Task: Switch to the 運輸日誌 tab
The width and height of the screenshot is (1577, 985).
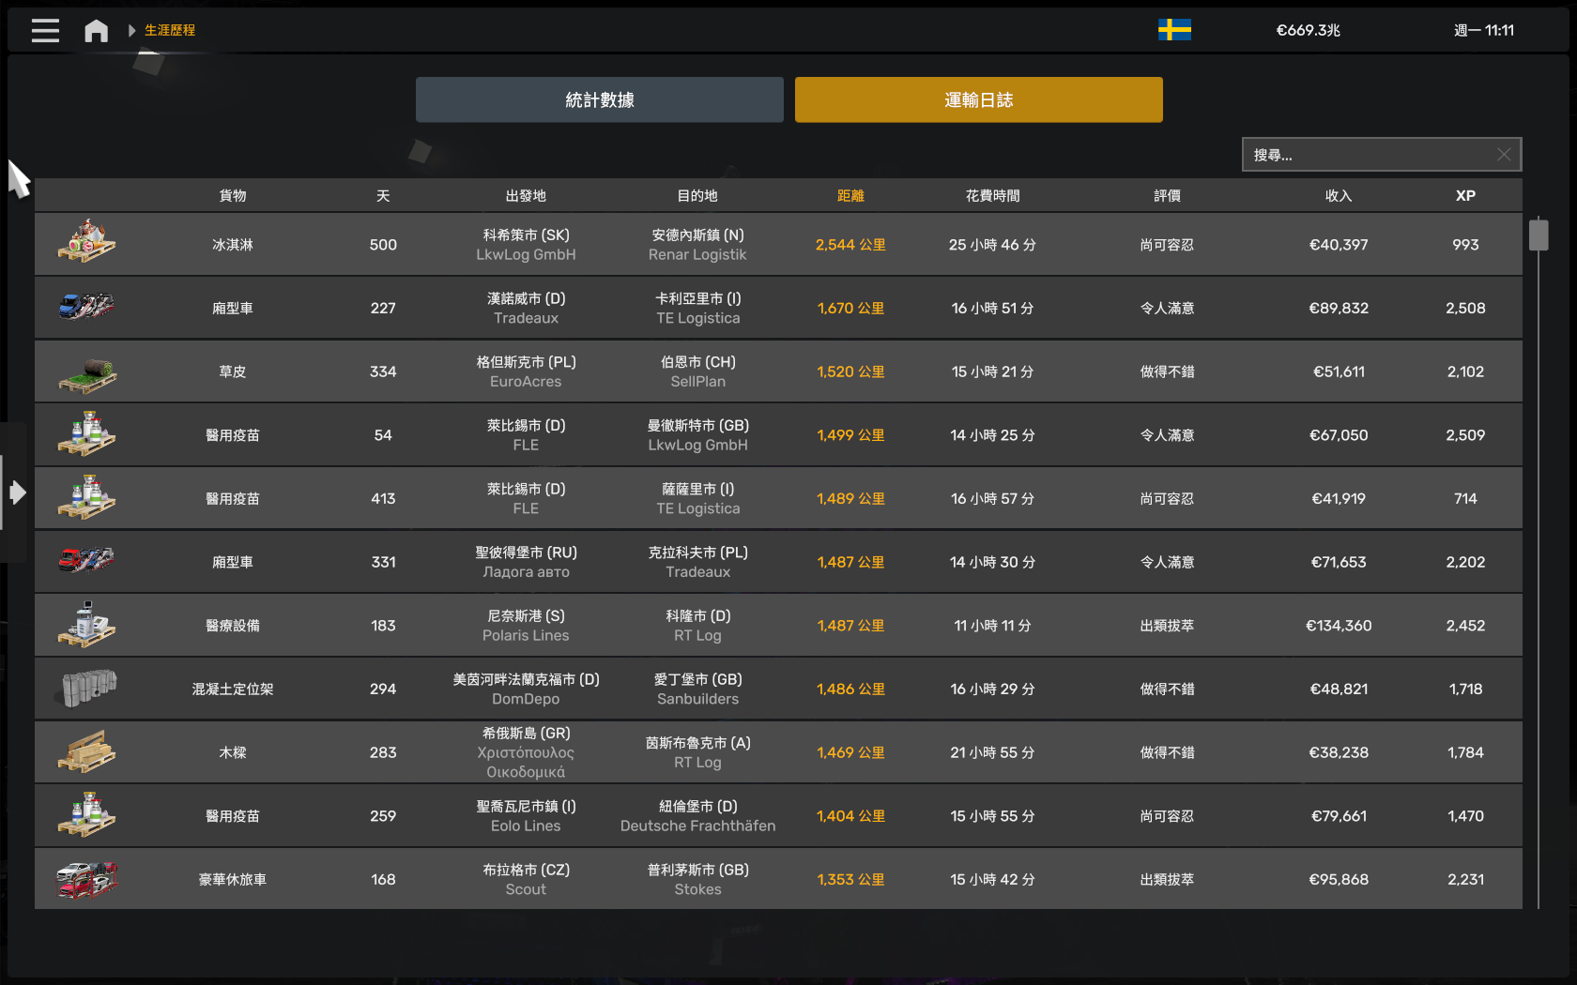Action: 979,99
